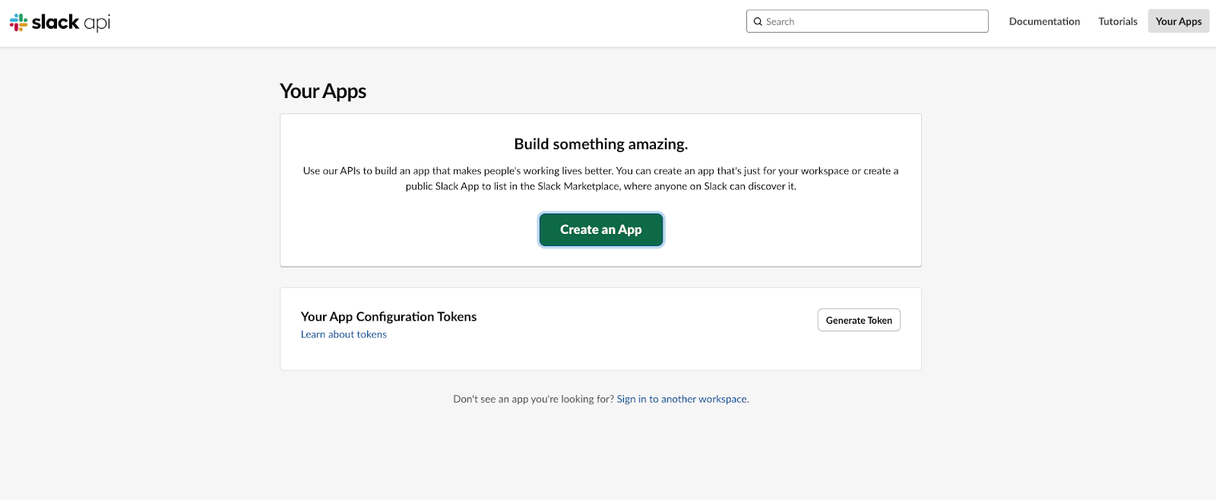Click the 'Use our APIs to build' paragraph
This screenshot has width=1216, height=500.
pos(601,179)
